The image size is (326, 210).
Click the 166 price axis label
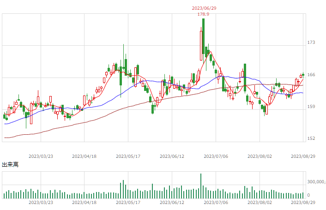pyautogui.click(x=311, y=75)
